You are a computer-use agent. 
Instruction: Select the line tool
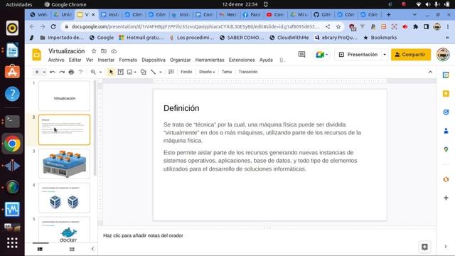point(154,72)
